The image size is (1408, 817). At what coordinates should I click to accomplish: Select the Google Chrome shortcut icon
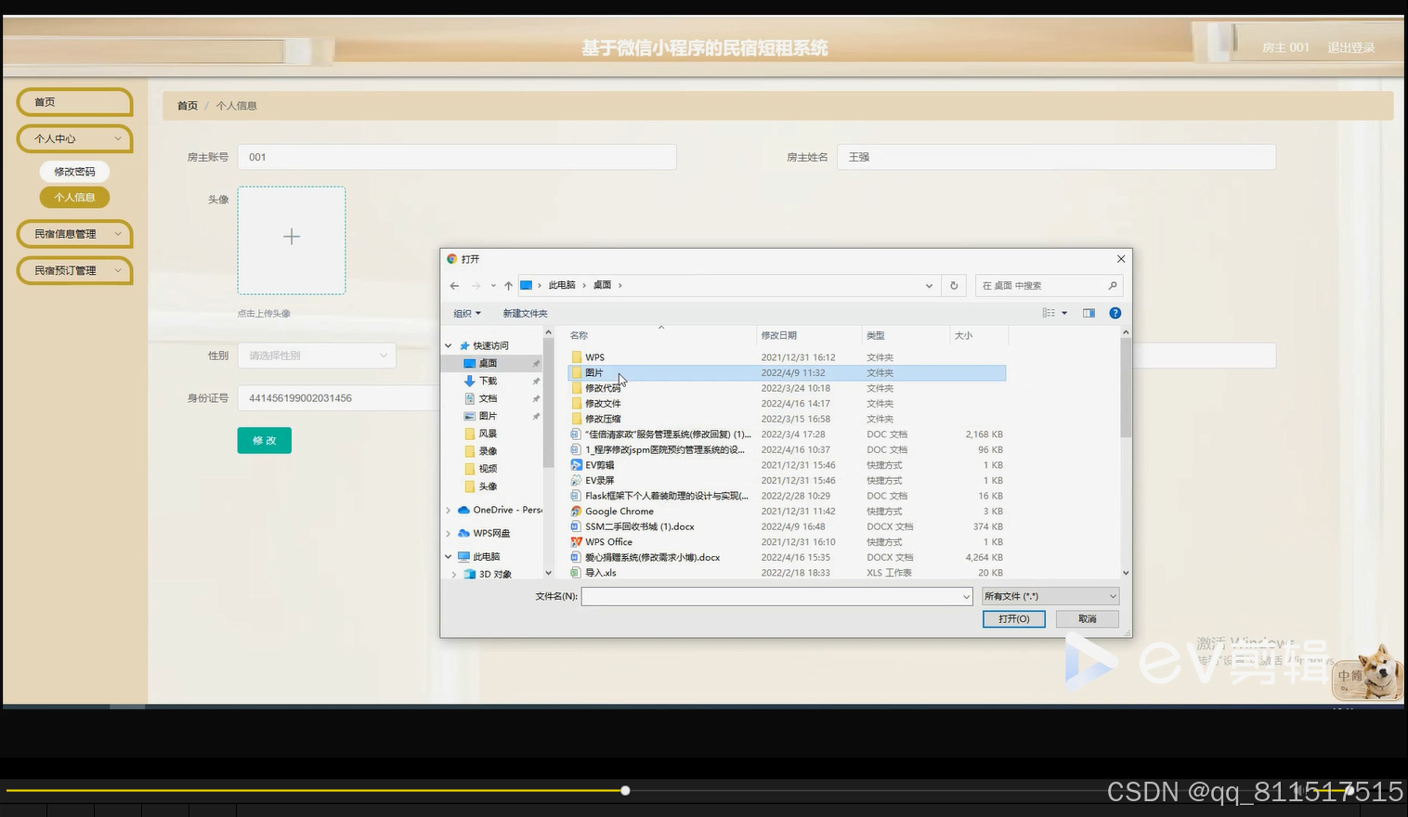point(577,512)
